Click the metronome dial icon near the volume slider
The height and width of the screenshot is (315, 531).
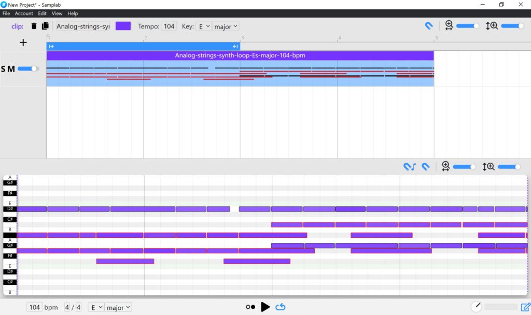tap(476, 306)
